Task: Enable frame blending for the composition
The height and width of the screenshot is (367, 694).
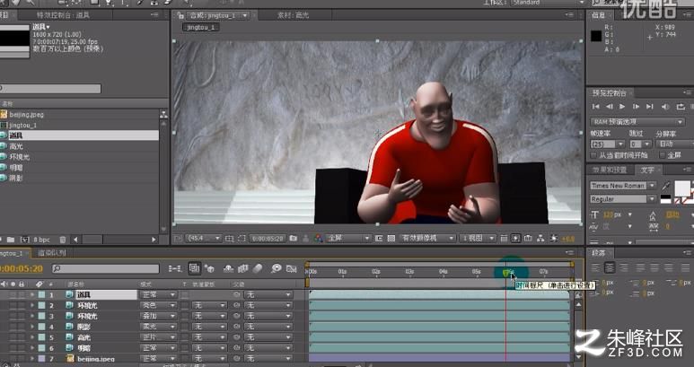Action: point(243,268)
